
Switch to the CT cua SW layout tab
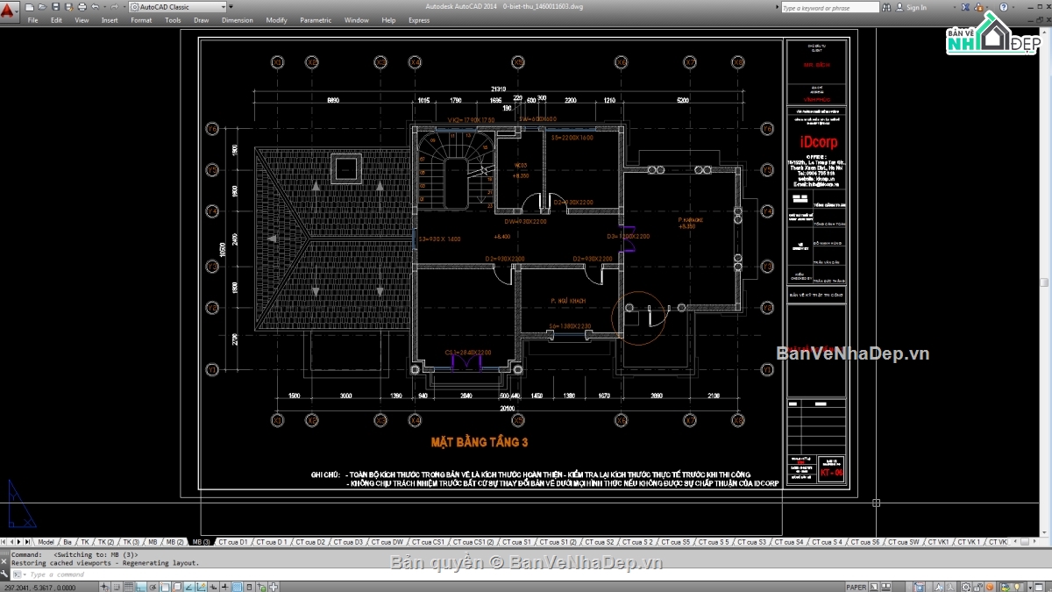point(906,542)
